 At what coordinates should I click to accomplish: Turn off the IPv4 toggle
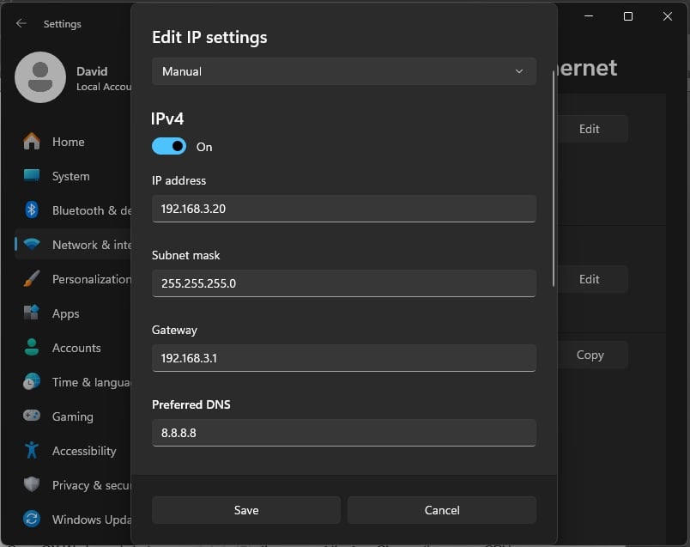click(x=169, y=146)
